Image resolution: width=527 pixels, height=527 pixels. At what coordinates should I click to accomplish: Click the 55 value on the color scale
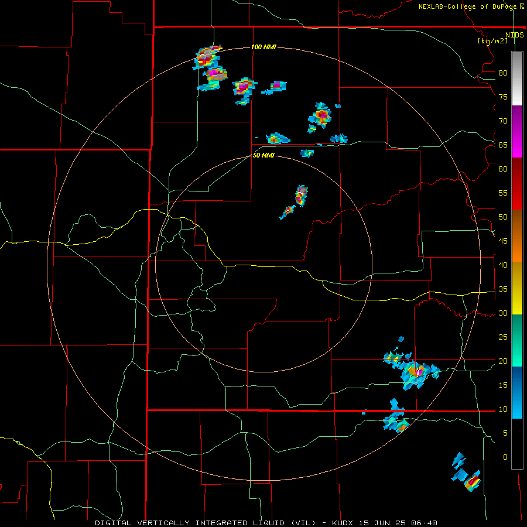[x=503, y=193]
